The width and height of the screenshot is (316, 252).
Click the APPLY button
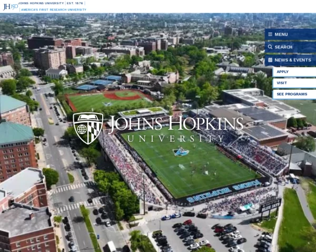pyautogui.click(x=294, y=72)
